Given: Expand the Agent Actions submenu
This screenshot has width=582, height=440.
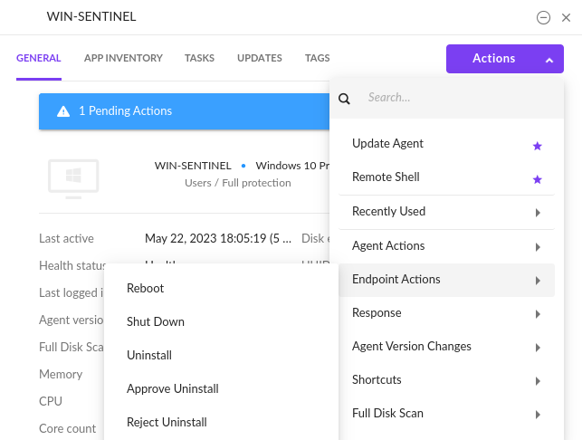Looking at the screenshot, I should tap(446, 246).
